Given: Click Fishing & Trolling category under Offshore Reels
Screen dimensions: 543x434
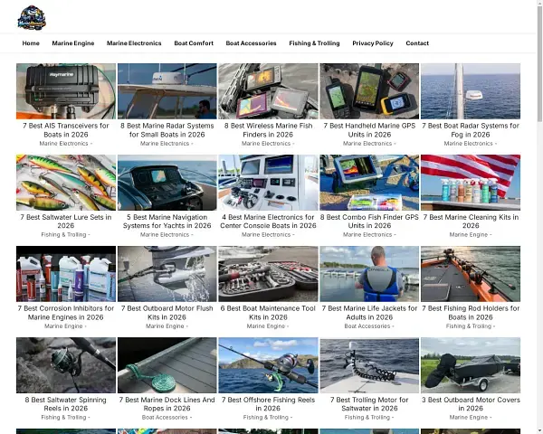Looking at the screenshot, I should tap(266, 418).
